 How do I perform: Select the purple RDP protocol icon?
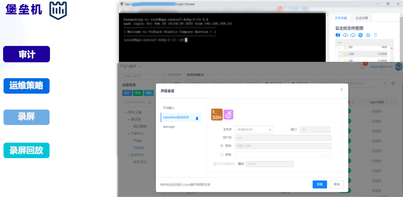point(228,114)
